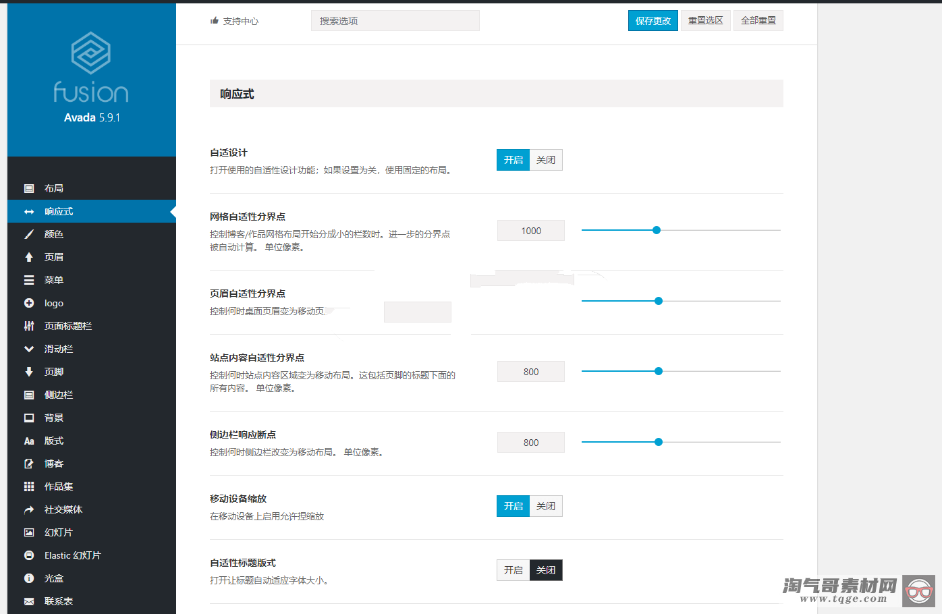Click the 颜色 brush icon

point(29,234)
